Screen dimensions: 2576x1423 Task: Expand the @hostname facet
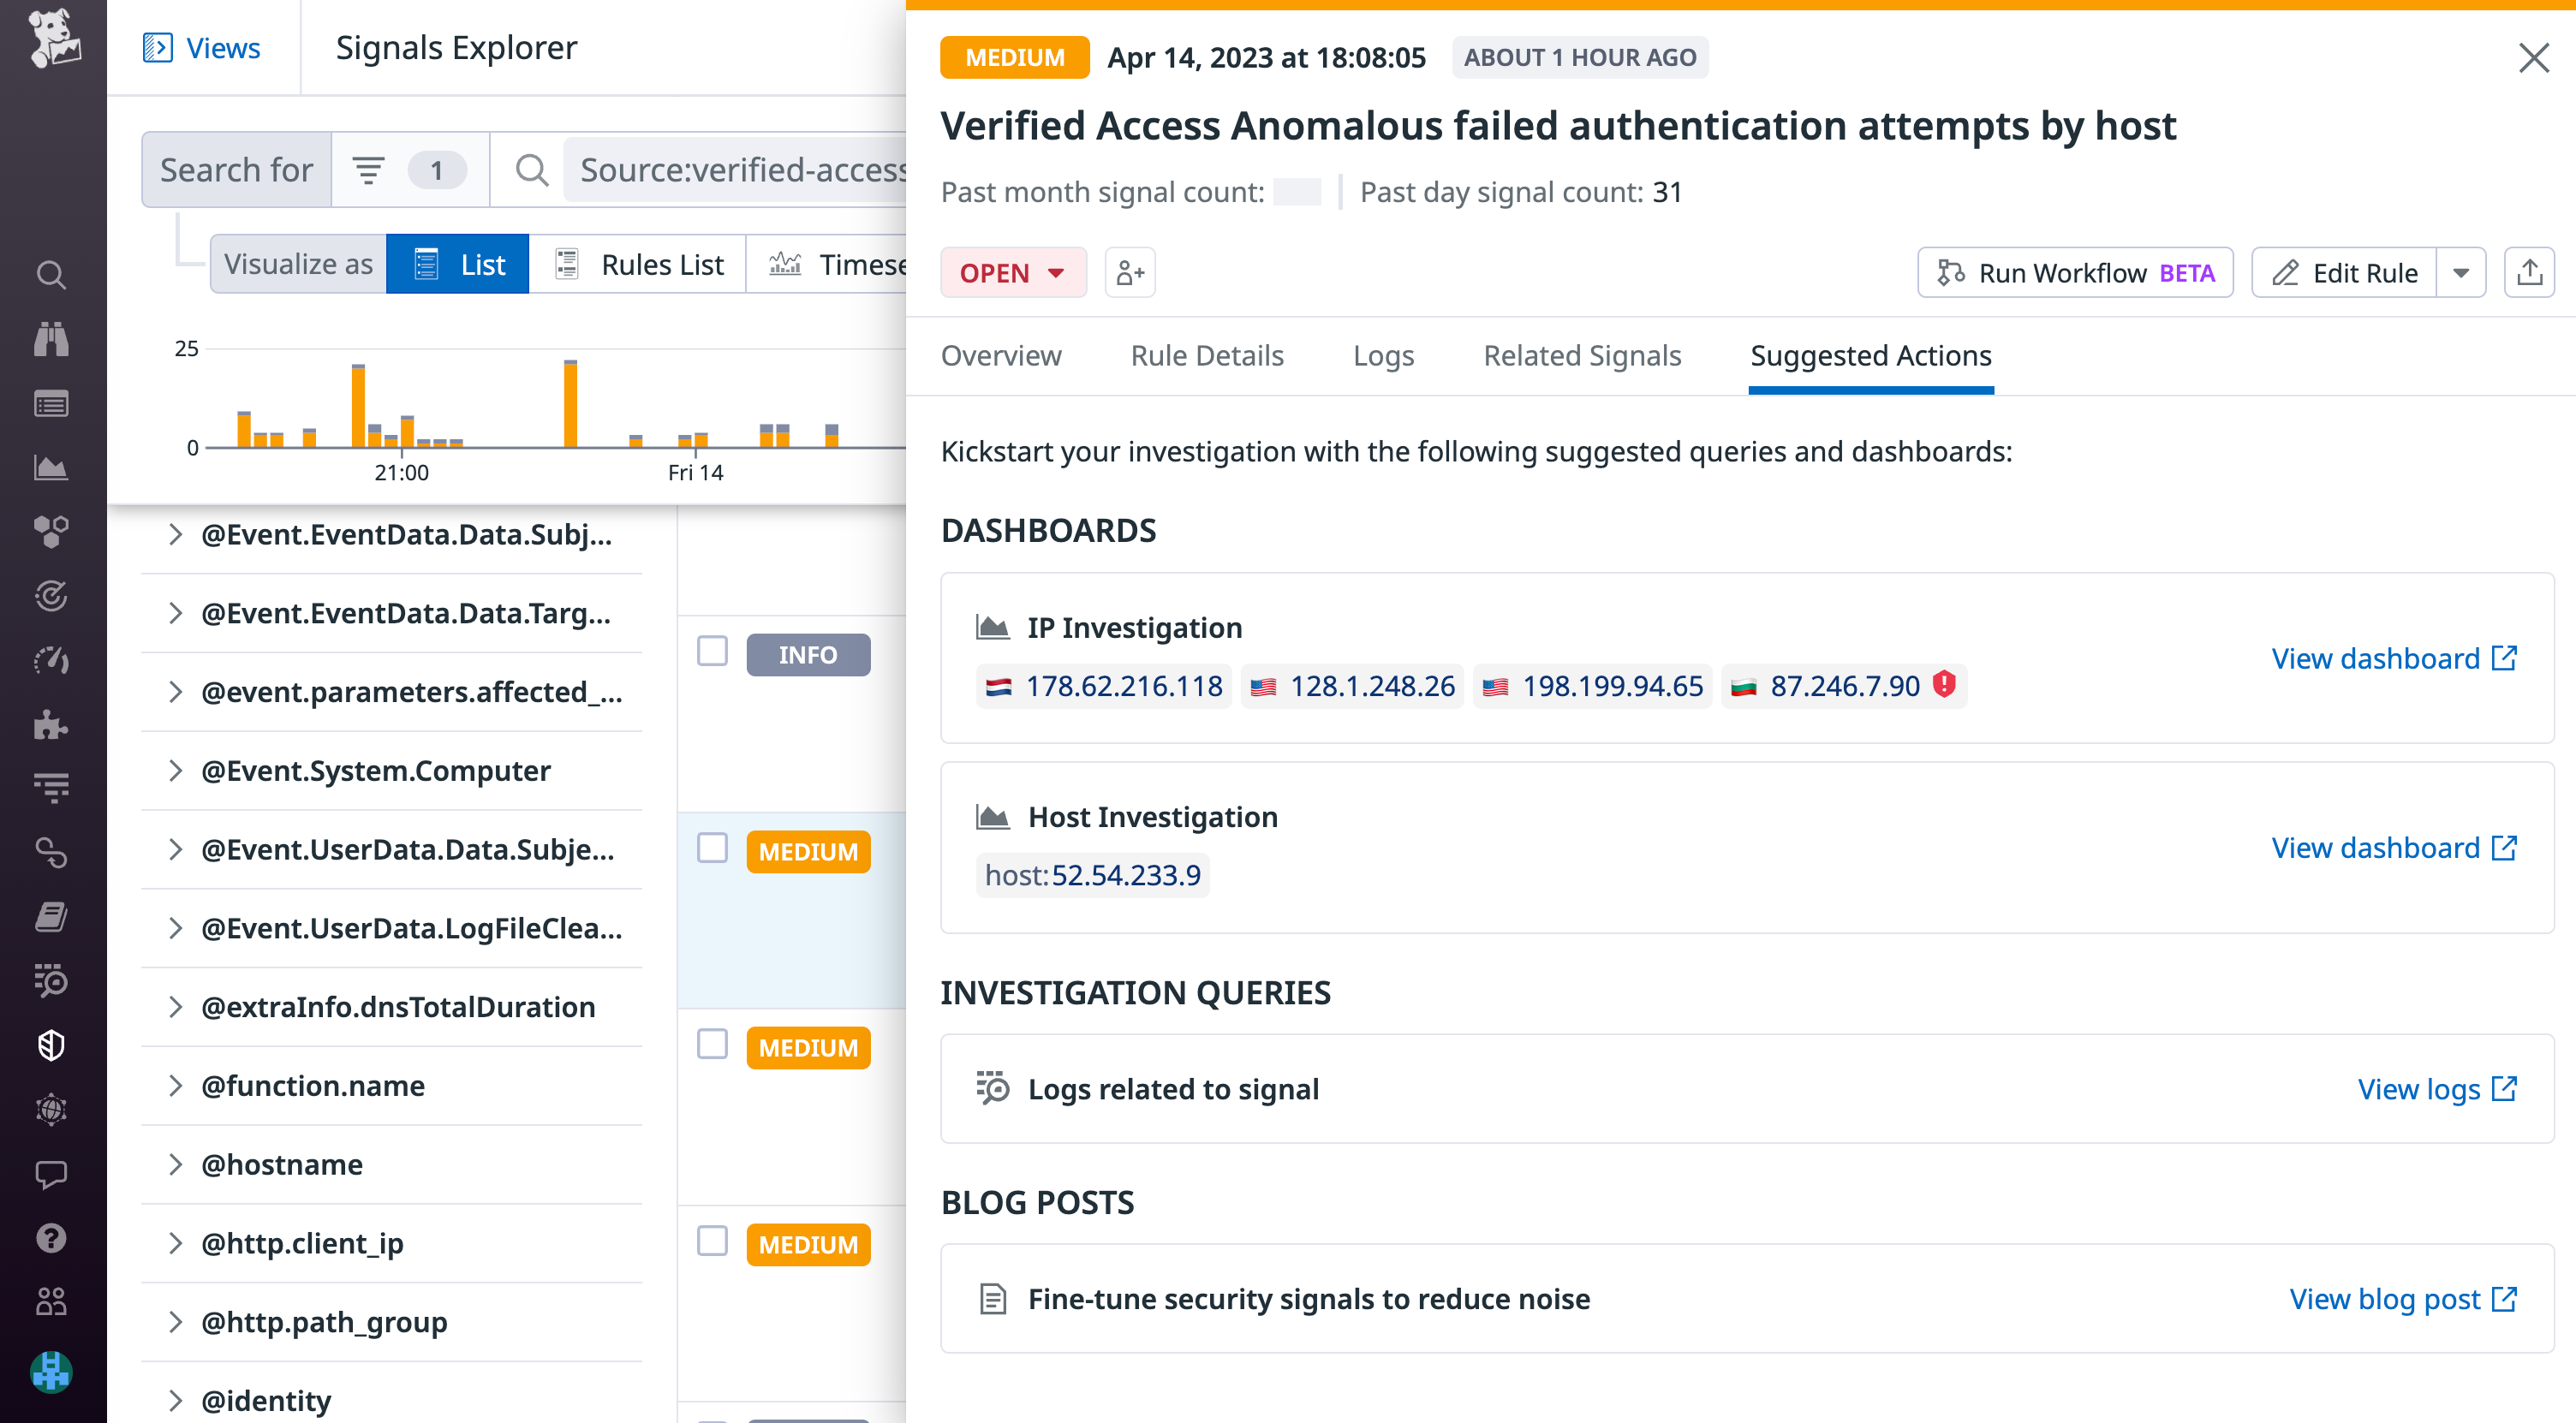177,1164
